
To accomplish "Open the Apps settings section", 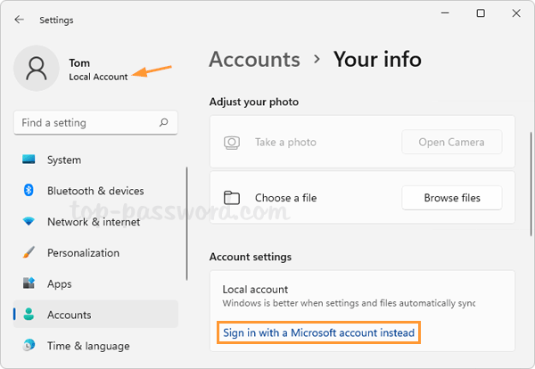I will 59,284.
